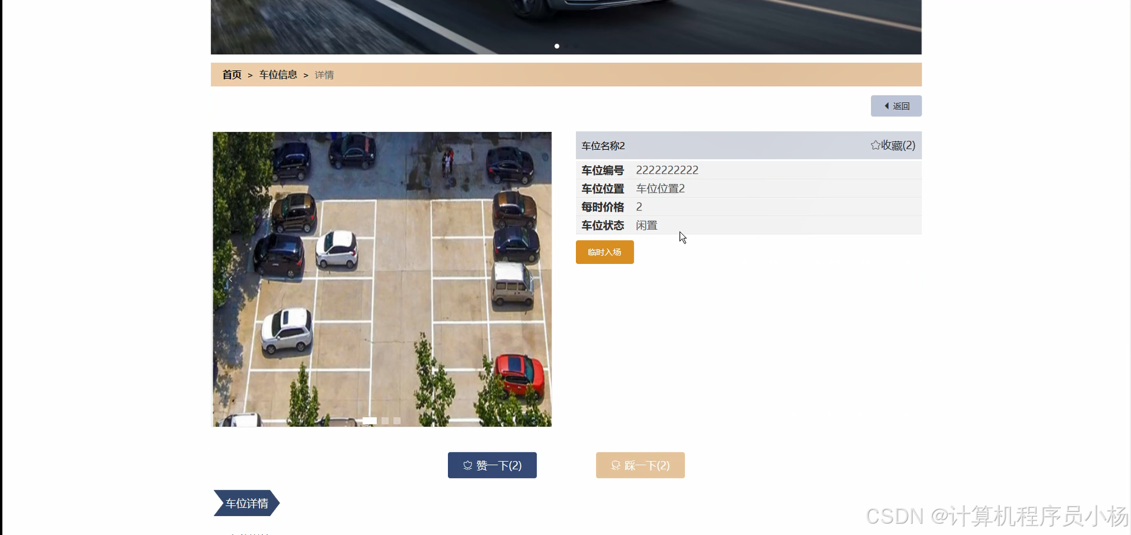Screen dimensions: 1131x535
Task: Click the 详情 breadcrumb text
Action: [x=324, y=75]
